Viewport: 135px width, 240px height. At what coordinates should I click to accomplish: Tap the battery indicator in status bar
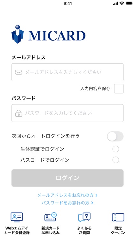tap(129, 4)
